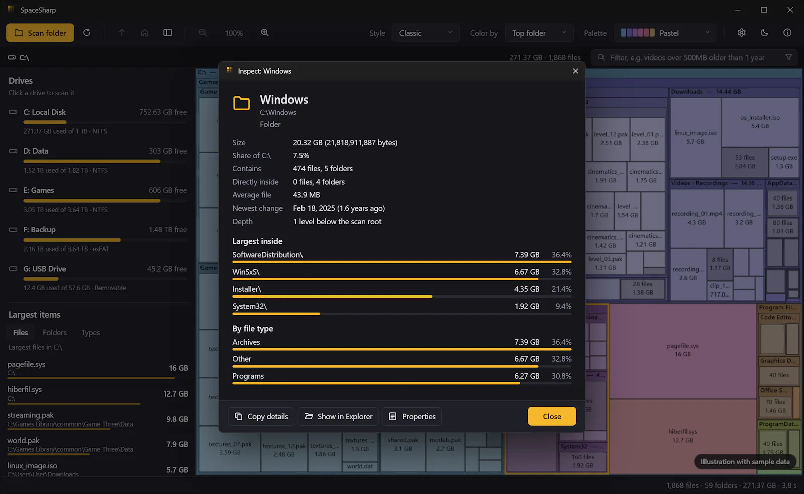Viewport: 804px width, 494px height.
Task: Click Copy details button
Action: 261,416
